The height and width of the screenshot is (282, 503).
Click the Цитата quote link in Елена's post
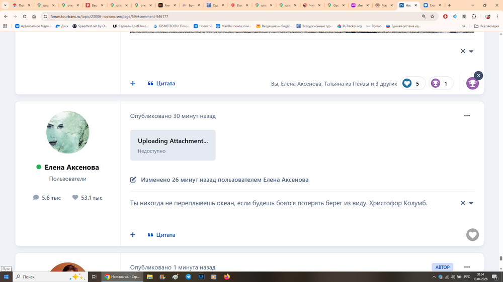(161, 235)
